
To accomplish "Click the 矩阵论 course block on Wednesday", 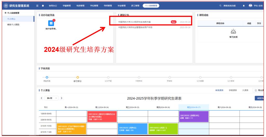I will [132, 129].
